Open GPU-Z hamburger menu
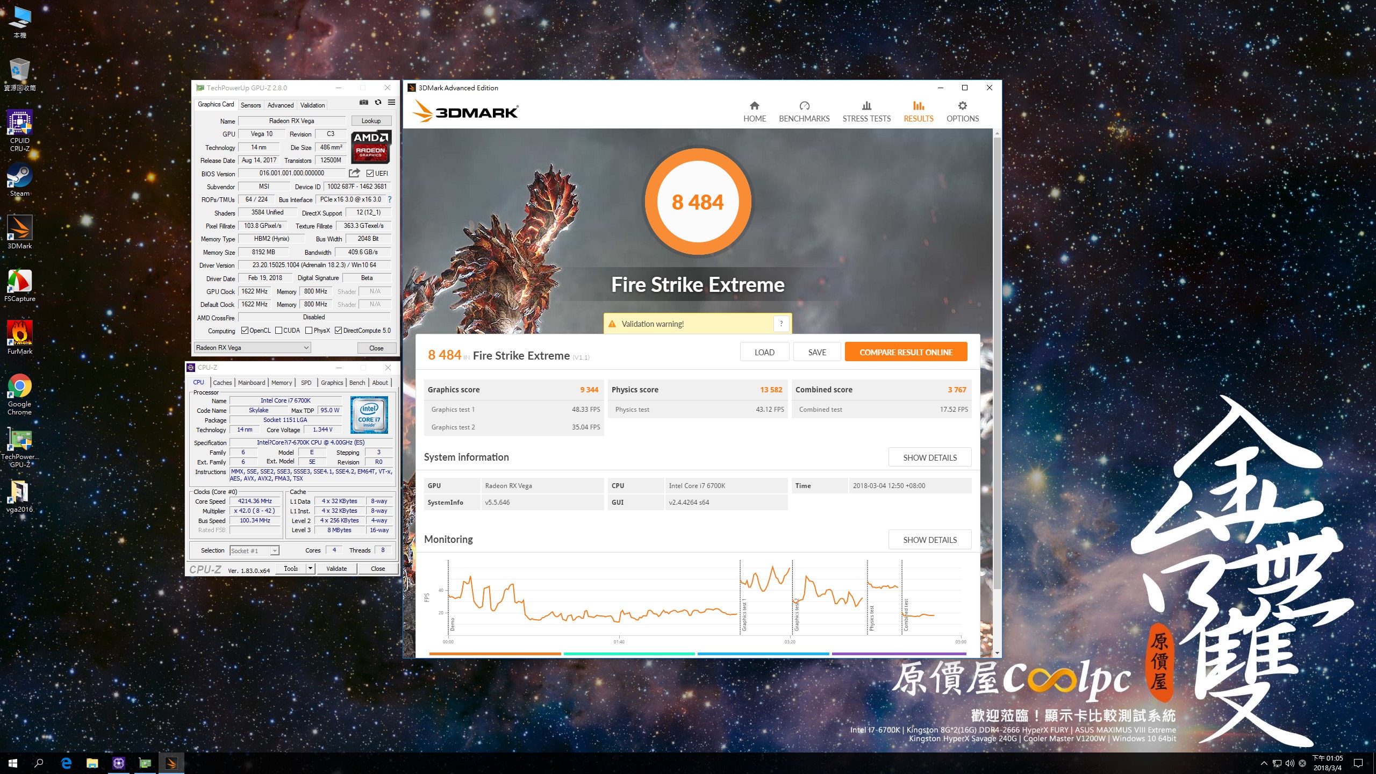 tap(392, 102)
